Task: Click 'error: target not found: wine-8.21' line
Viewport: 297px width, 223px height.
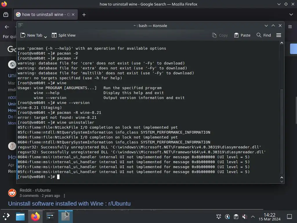Action: pyautogui.click(x=57, y=117)
